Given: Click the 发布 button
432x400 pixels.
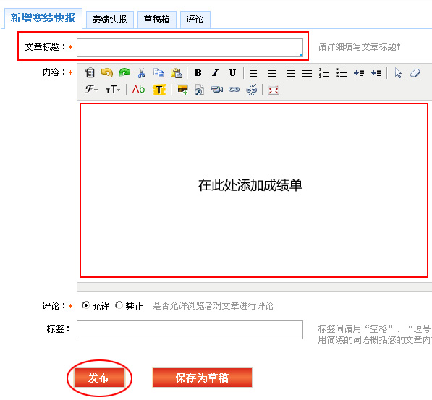Looking at the screenshot, I should (x=99, y=378).
